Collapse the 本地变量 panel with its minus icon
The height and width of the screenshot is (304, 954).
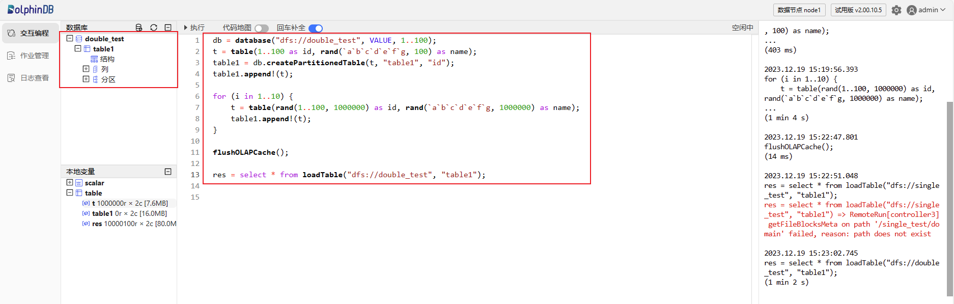click(168, 172)
